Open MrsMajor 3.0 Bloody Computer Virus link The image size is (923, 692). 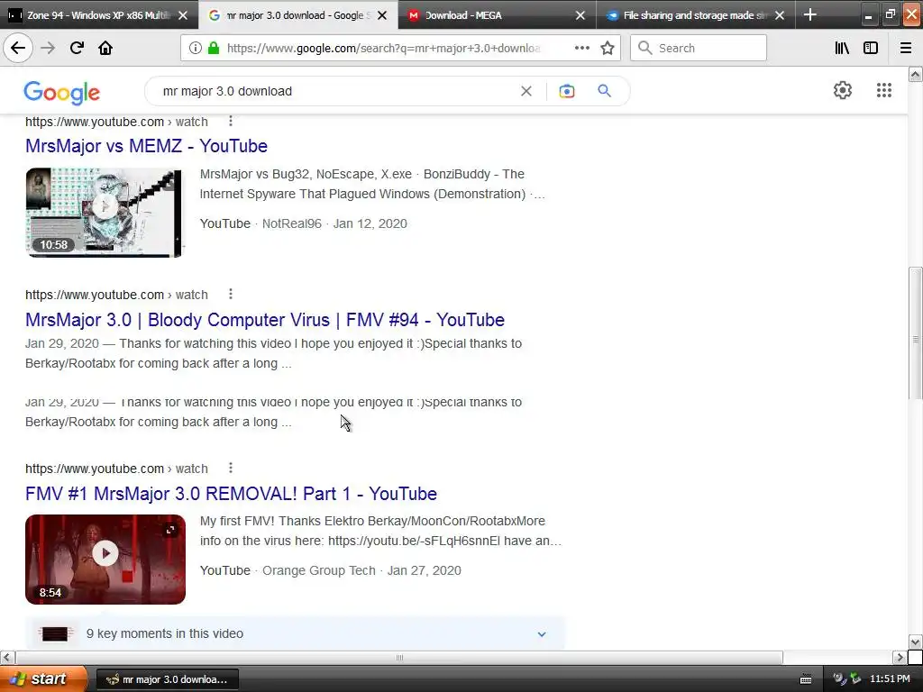[265, 320]
